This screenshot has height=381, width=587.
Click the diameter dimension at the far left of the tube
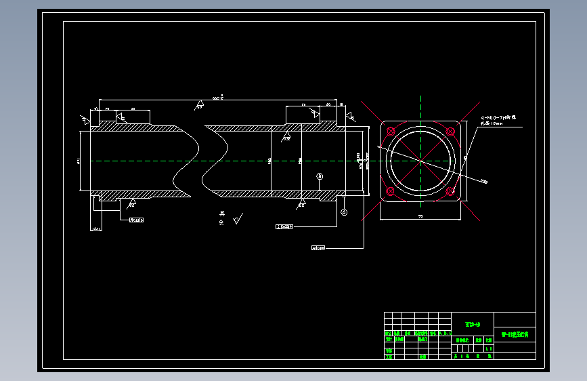tap(79, 161)
